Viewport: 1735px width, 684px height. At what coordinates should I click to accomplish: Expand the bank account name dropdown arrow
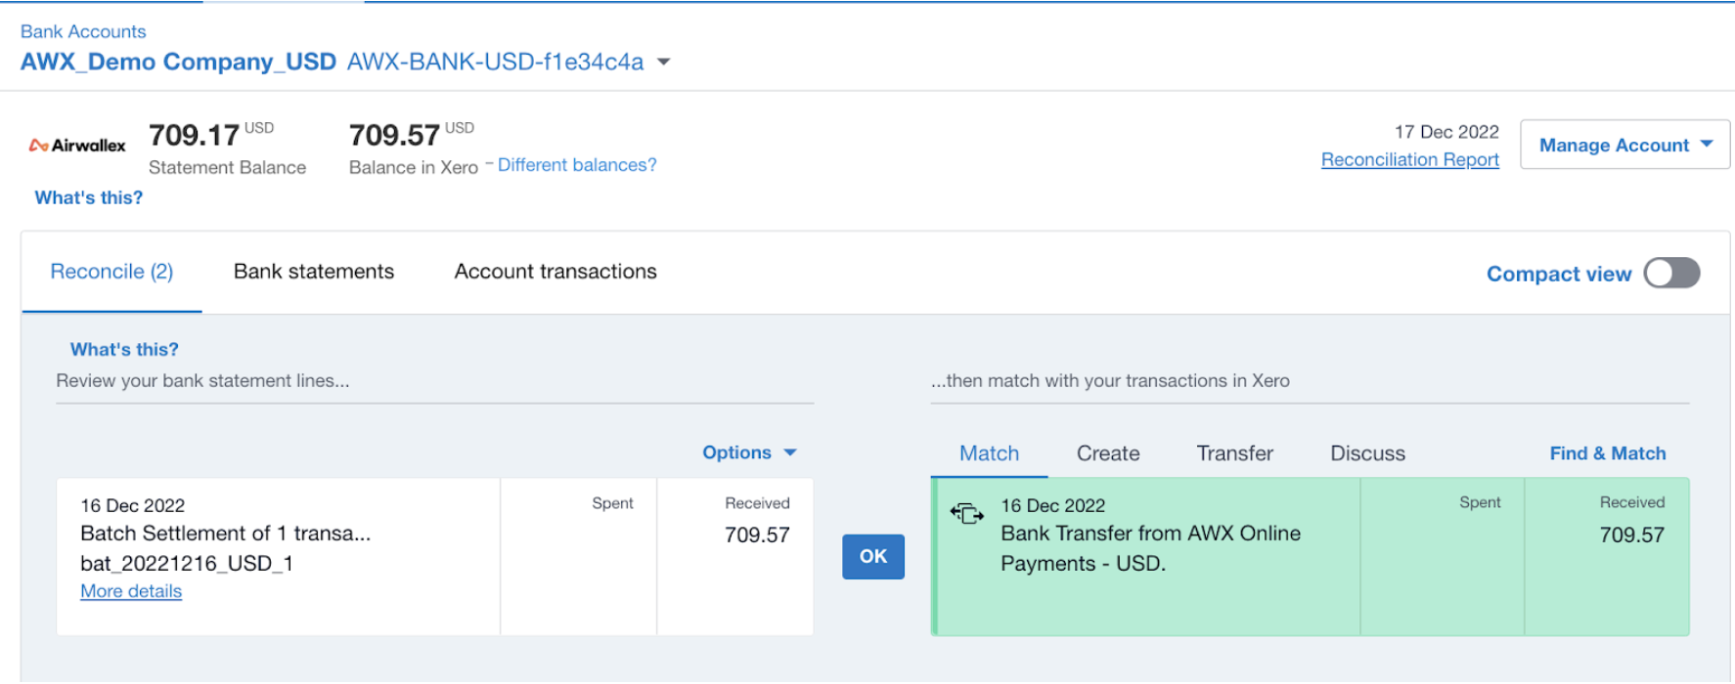tap(664, 62)
